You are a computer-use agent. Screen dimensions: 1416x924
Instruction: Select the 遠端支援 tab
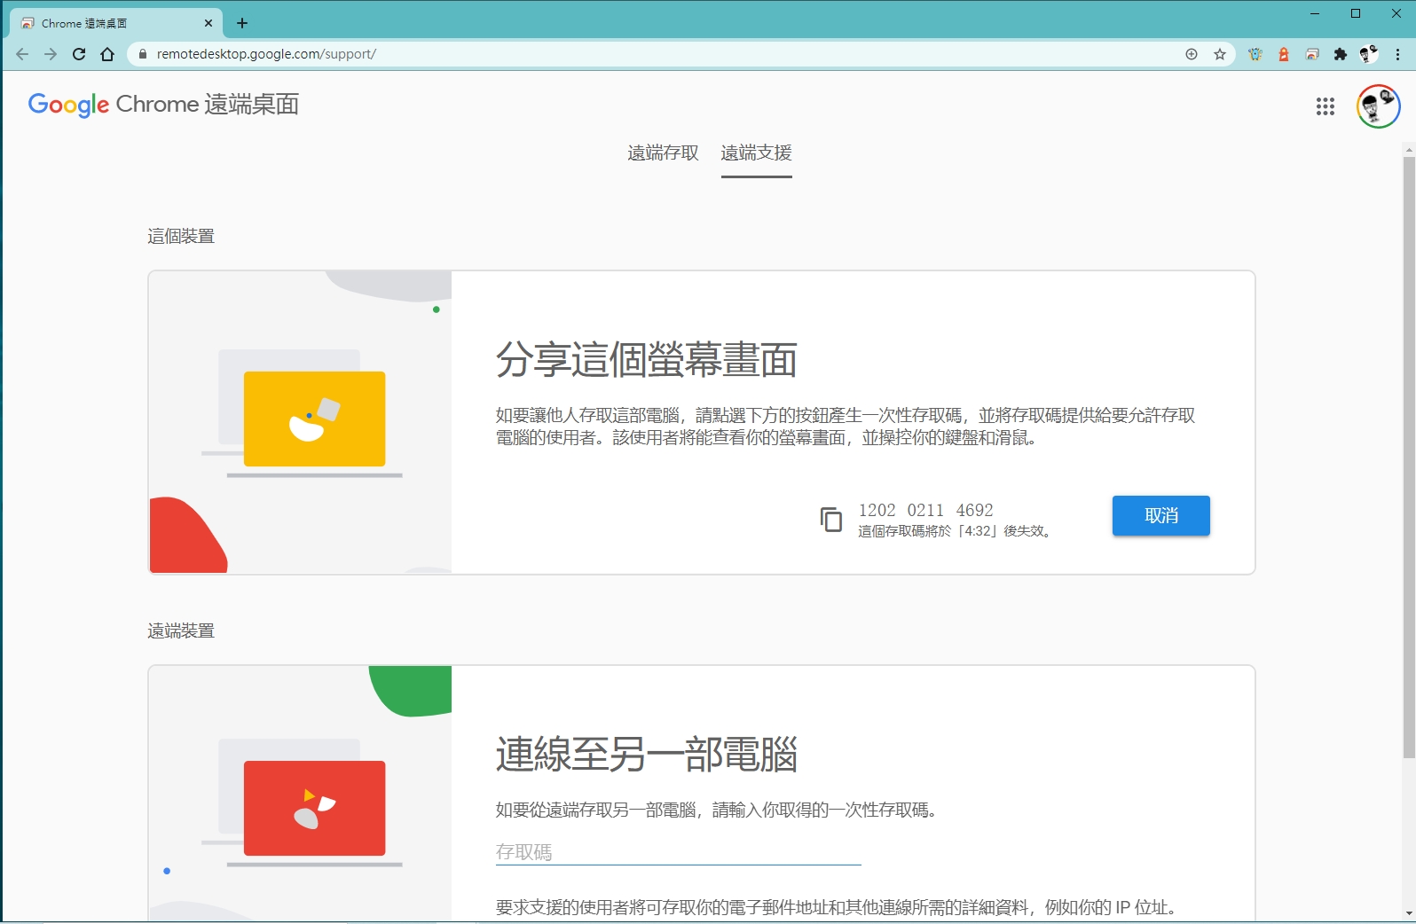[x=757, y=153]
